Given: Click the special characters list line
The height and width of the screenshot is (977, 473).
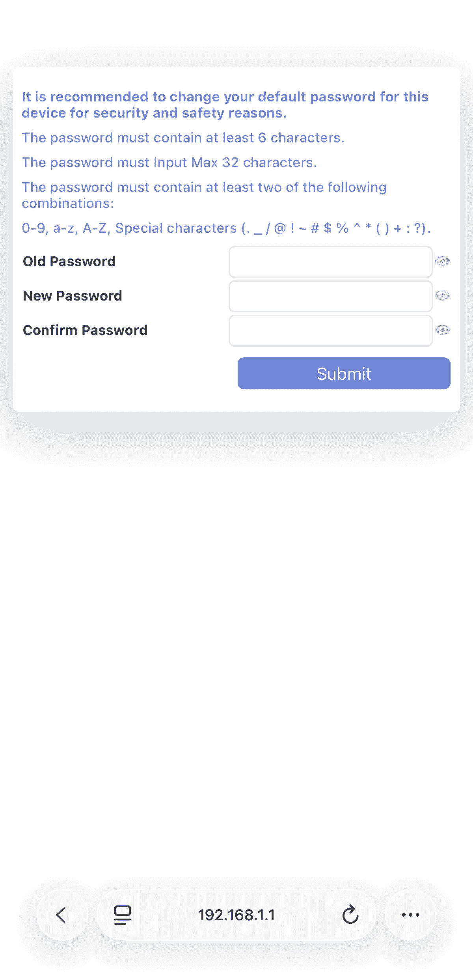Looking at the screenshot, I should tap(226, 228).
